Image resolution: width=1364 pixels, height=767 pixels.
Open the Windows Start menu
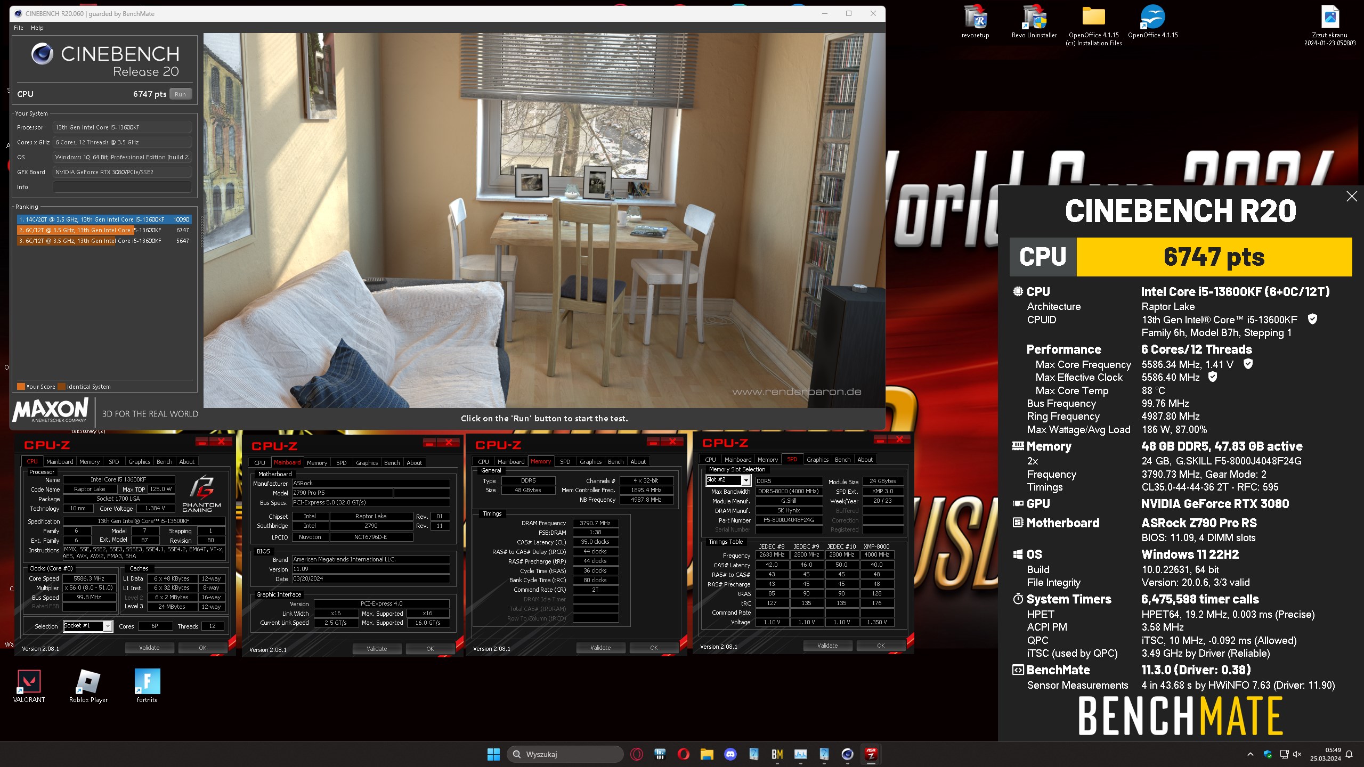(493, 754)
